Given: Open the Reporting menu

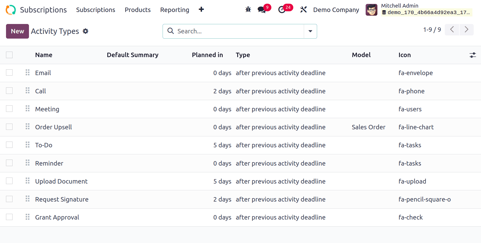Looking at the screenshot, I should [x=175, y=10].
